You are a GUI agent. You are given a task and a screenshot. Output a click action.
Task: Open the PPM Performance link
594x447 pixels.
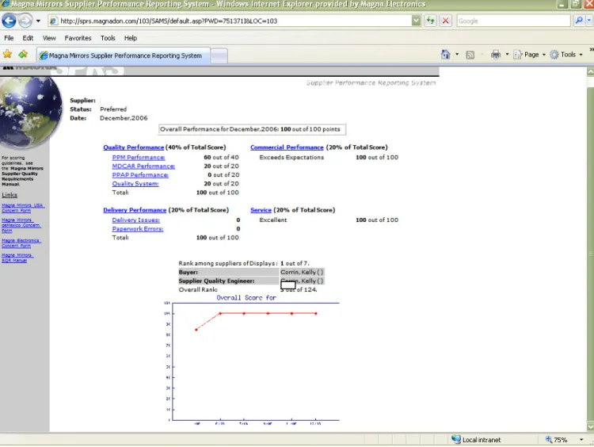coord(139,158)
